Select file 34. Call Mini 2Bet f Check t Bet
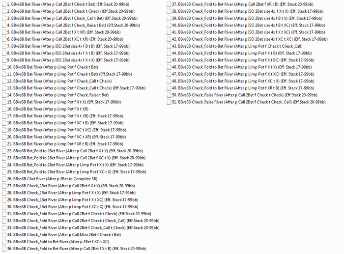This screenshot has width=344, height=254. tap(64, 235)
